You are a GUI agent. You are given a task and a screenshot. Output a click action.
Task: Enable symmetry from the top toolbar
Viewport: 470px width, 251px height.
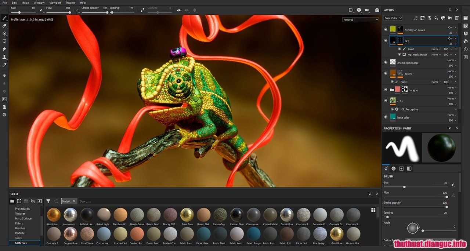tap(179, 10)
